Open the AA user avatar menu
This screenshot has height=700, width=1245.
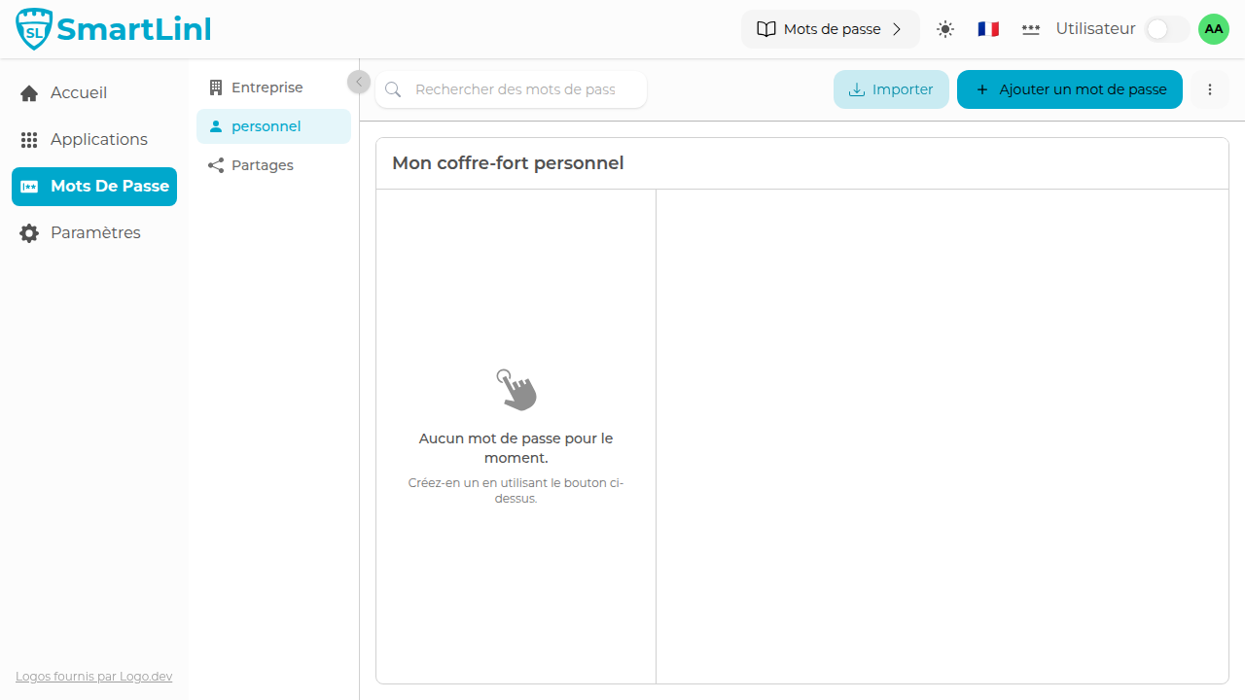[x=1213, y=29]
